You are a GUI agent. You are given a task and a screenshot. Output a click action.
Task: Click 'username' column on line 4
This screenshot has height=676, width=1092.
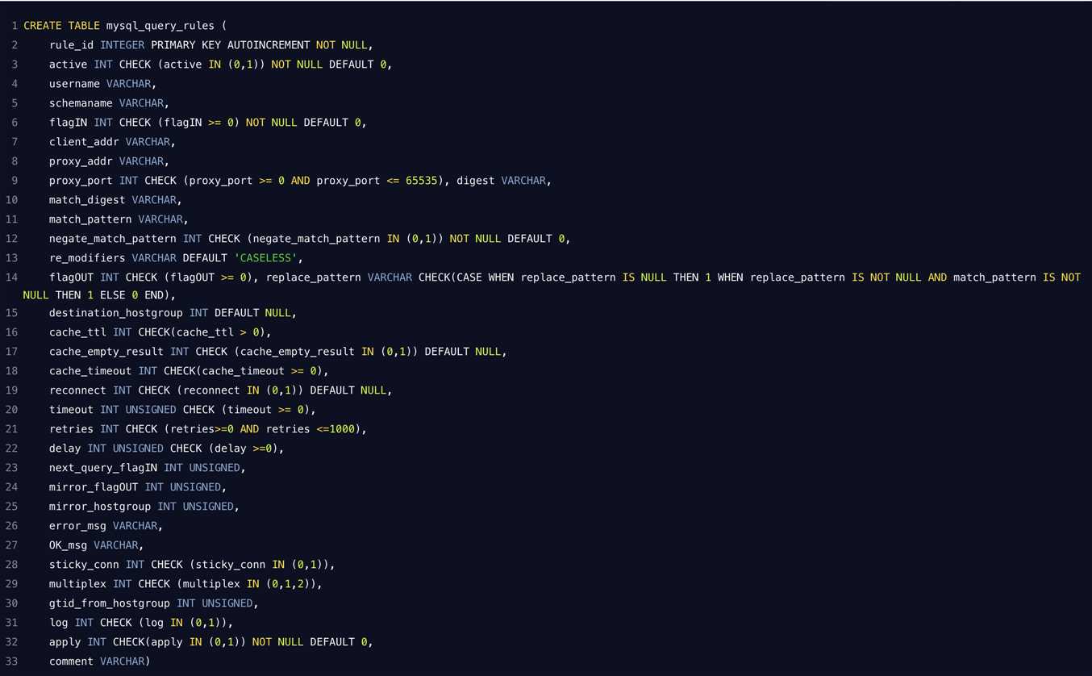(x=74, y=84)
